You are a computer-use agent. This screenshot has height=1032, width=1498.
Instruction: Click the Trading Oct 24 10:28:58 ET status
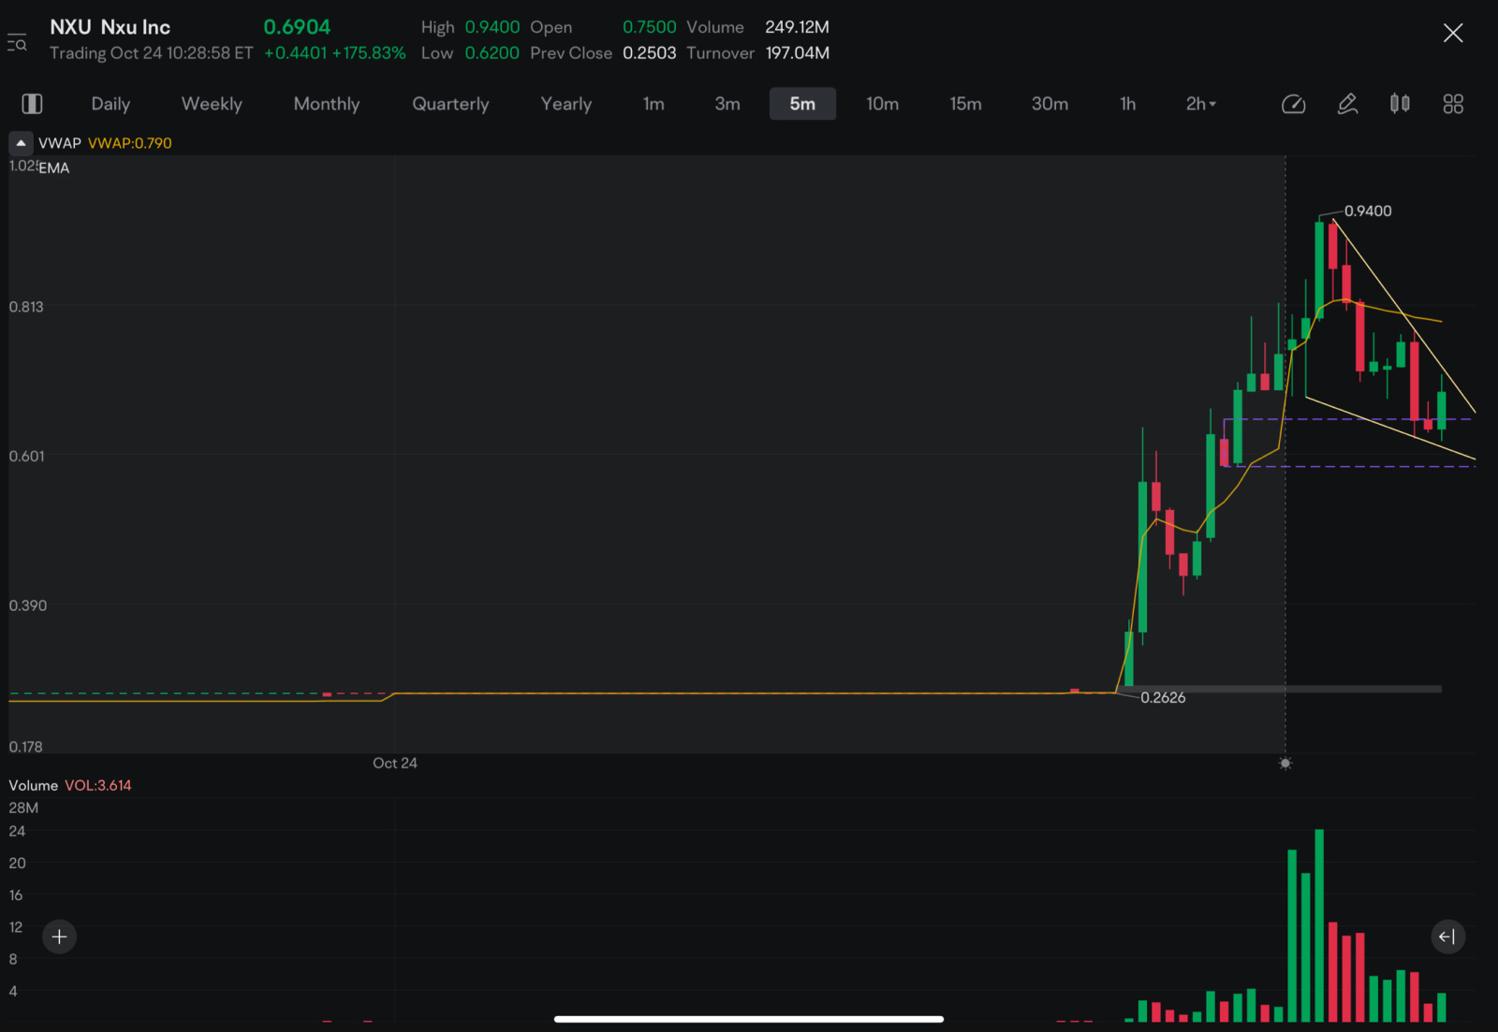click(151, 53)
